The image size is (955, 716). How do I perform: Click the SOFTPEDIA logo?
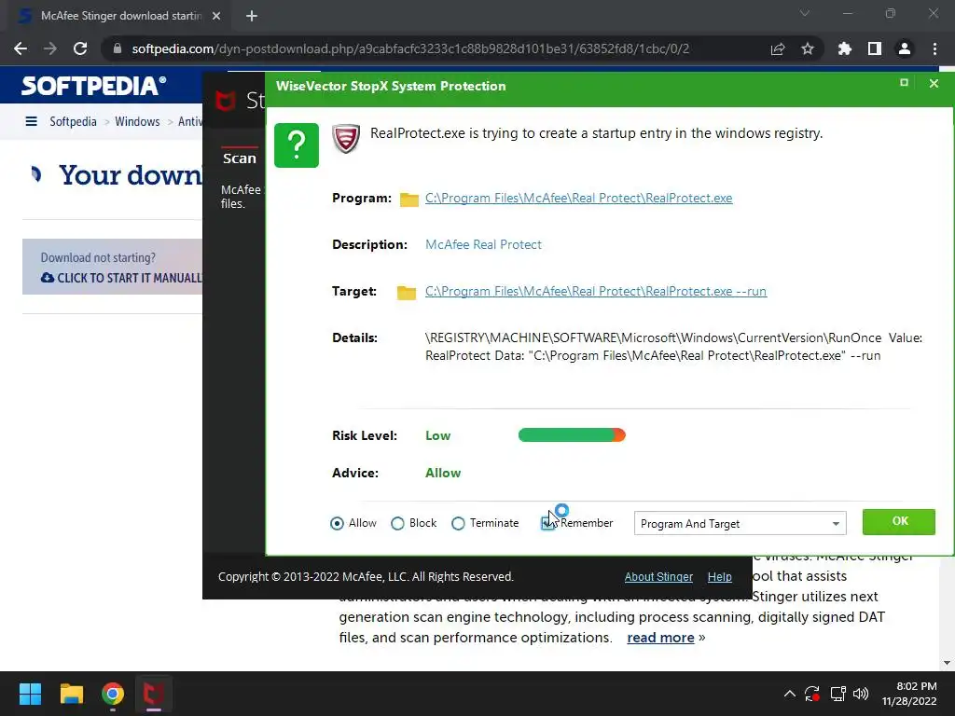tap(93, 86)
